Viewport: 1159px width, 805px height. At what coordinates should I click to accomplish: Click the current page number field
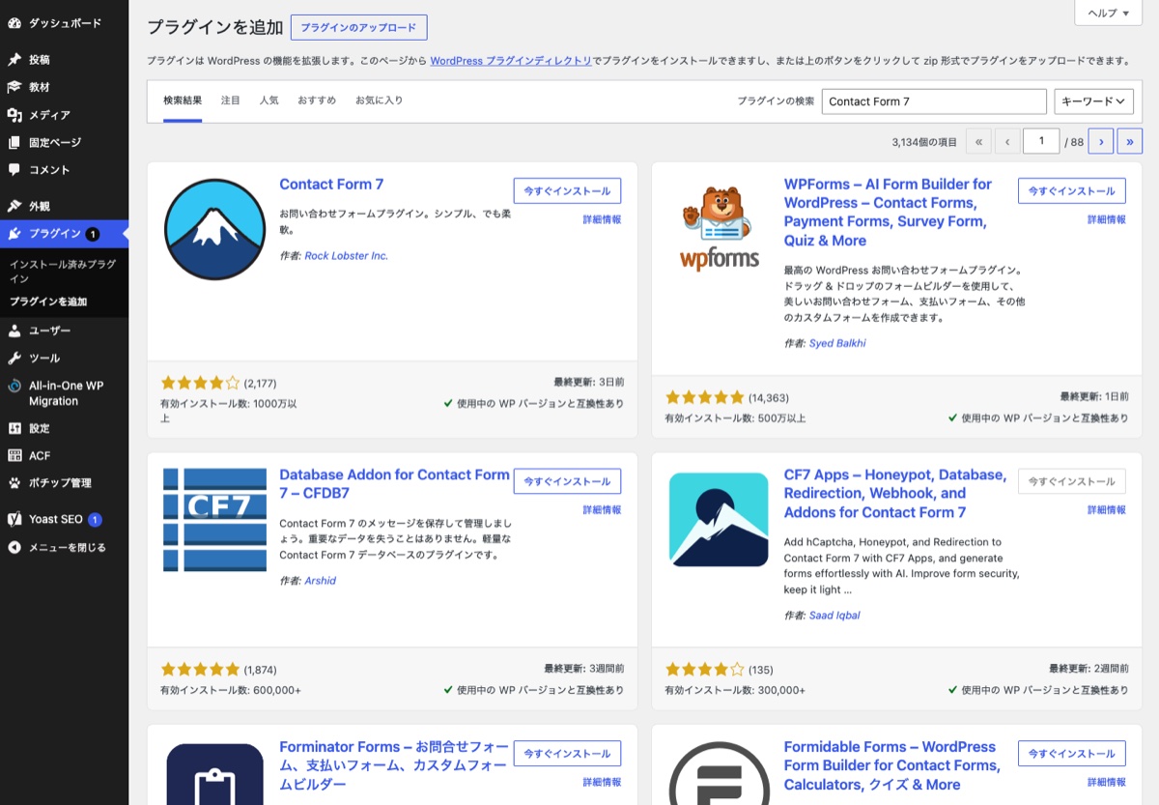coord(1041,141)
